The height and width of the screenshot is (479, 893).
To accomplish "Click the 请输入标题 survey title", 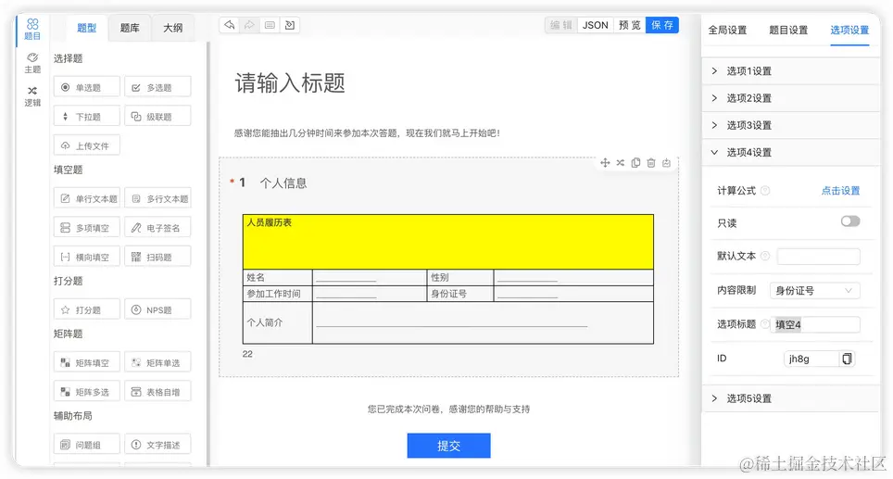I will (290, 83).
